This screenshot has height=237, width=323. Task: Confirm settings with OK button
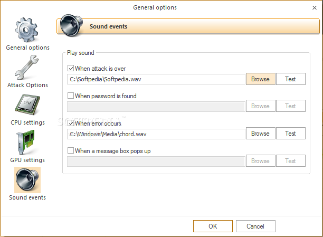[213, 226]
